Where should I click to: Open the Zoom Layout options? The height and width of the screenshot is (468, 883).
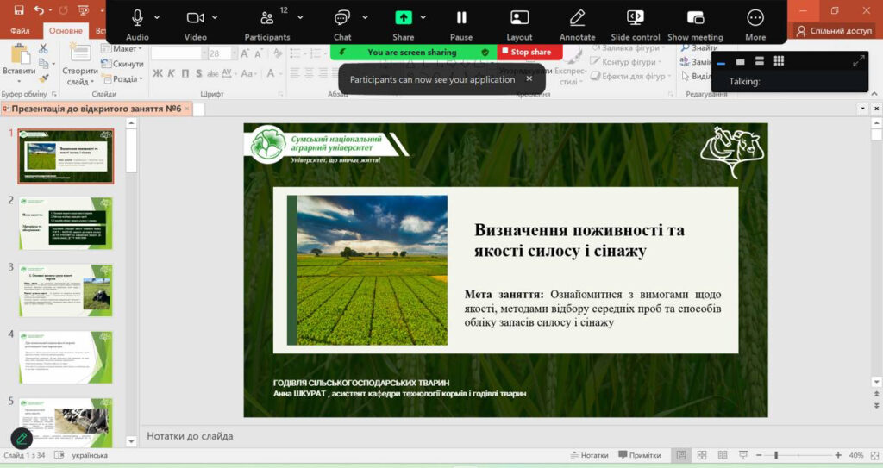pos(519,17)
